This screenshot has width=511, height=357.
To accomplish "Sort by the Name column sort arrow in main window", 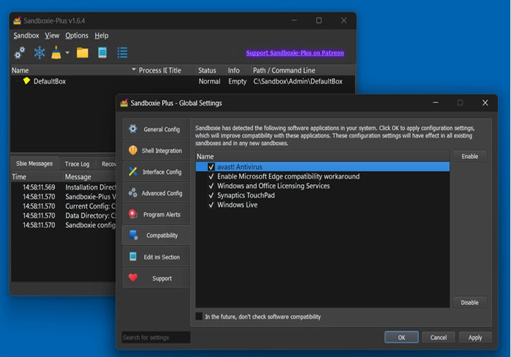I will 134,69.
